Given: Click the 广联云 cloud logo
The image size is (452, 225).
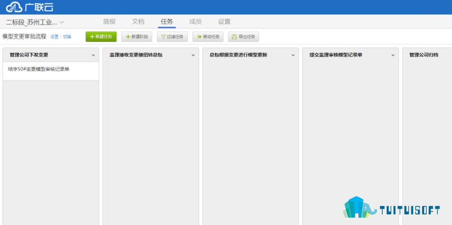Looking at the screenshot, I should point(29,7).
